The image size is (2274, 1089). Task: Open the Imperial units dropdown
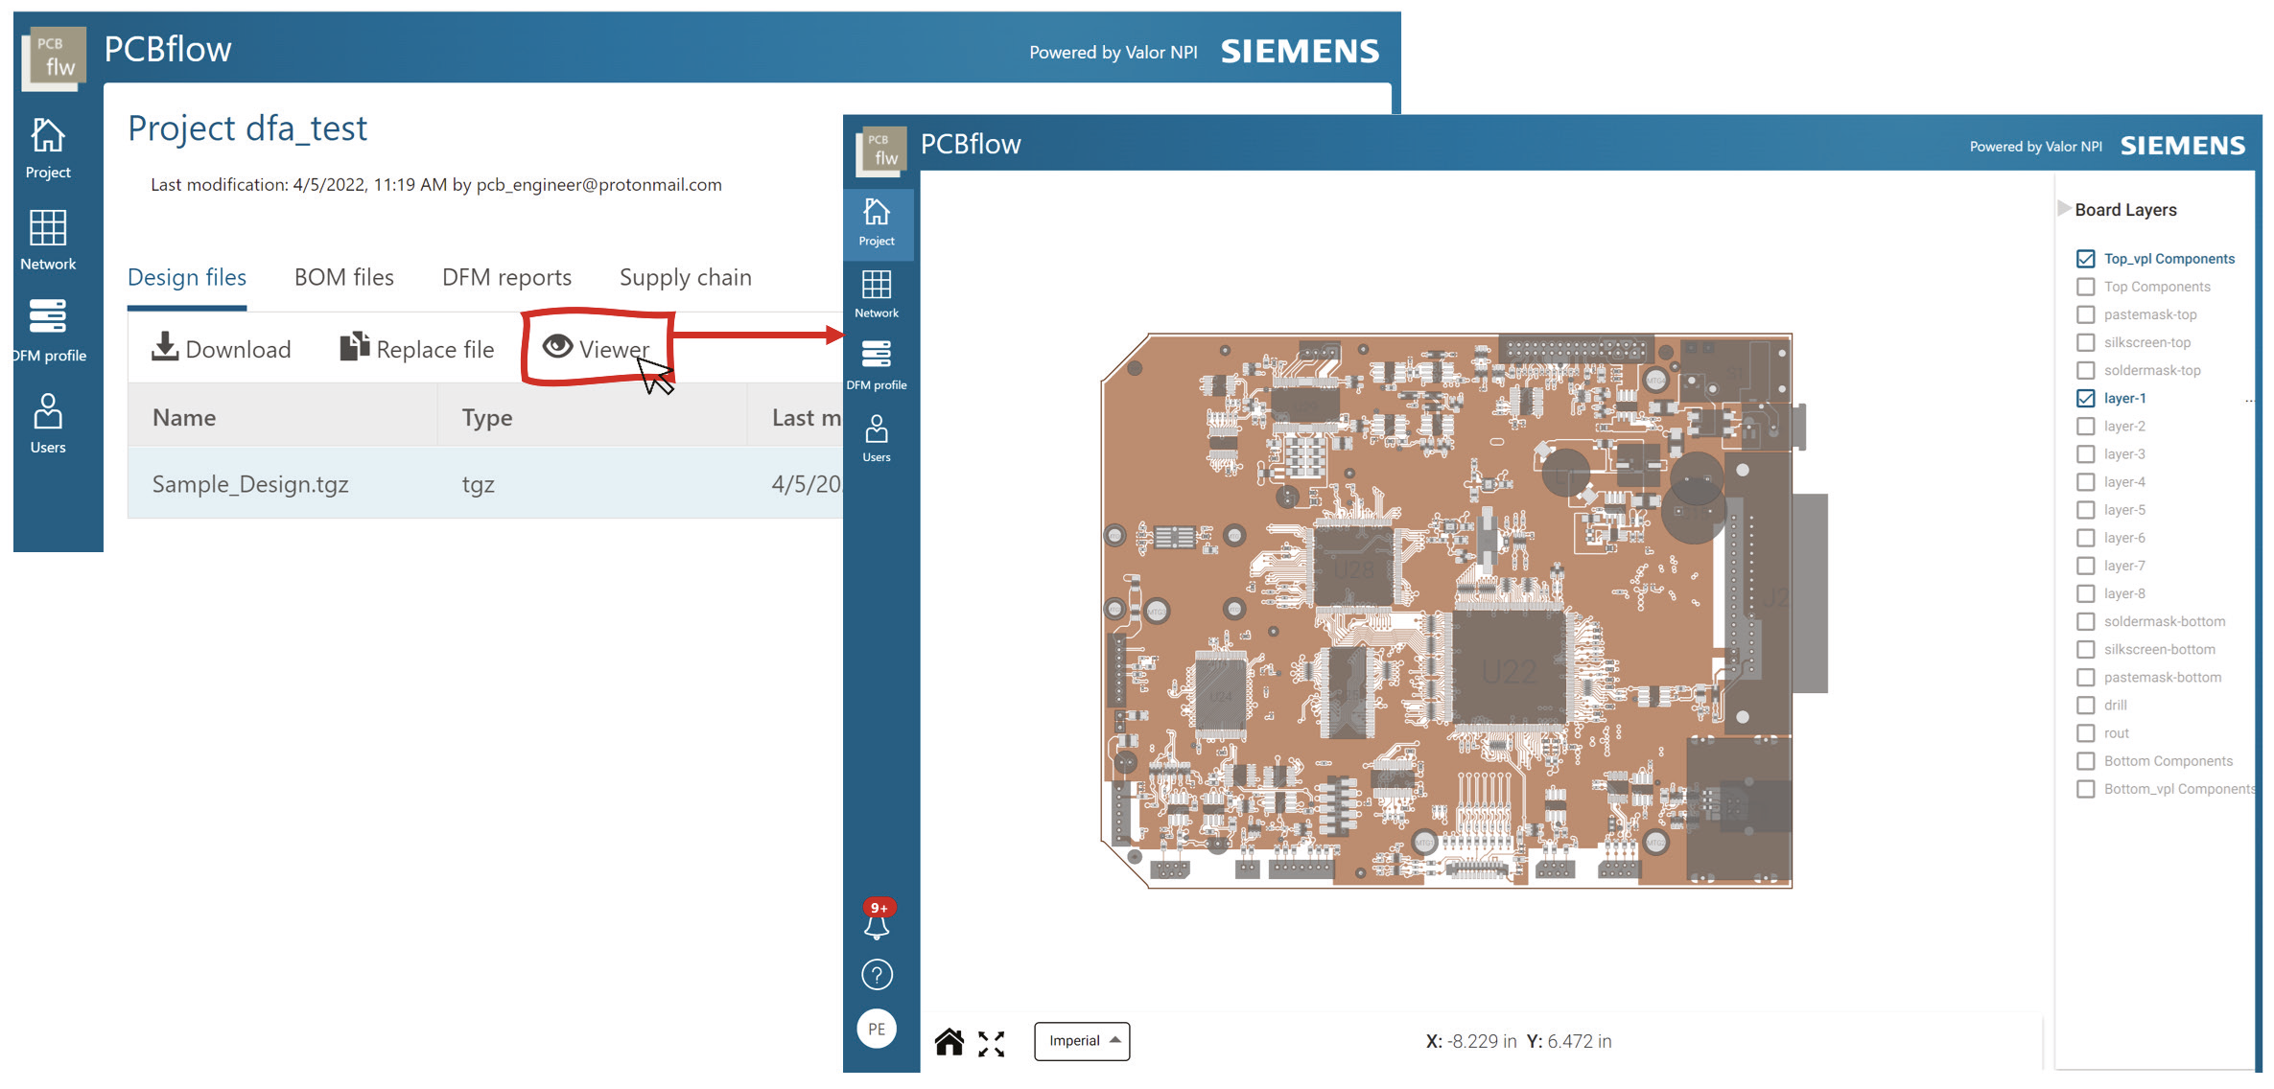[1082, 1041]
